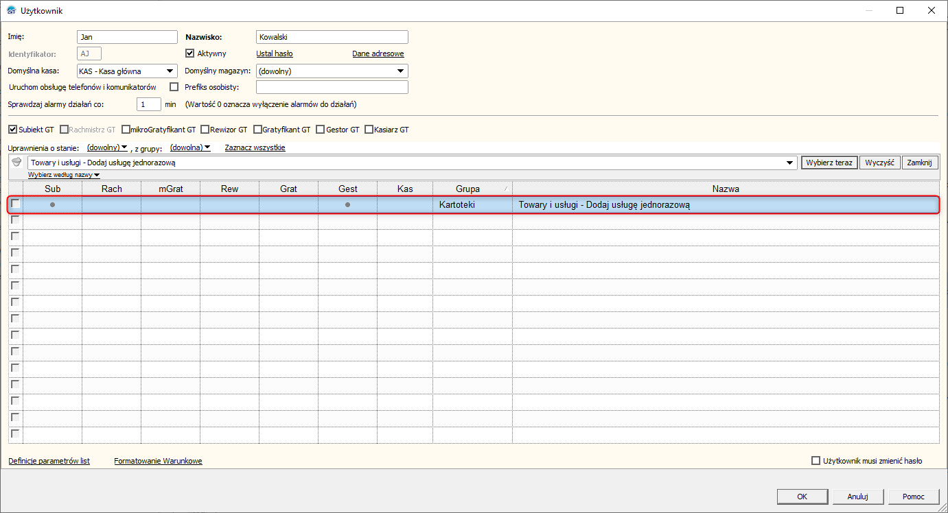Click Zamknij to close the filter bar

tap(920, 163)
